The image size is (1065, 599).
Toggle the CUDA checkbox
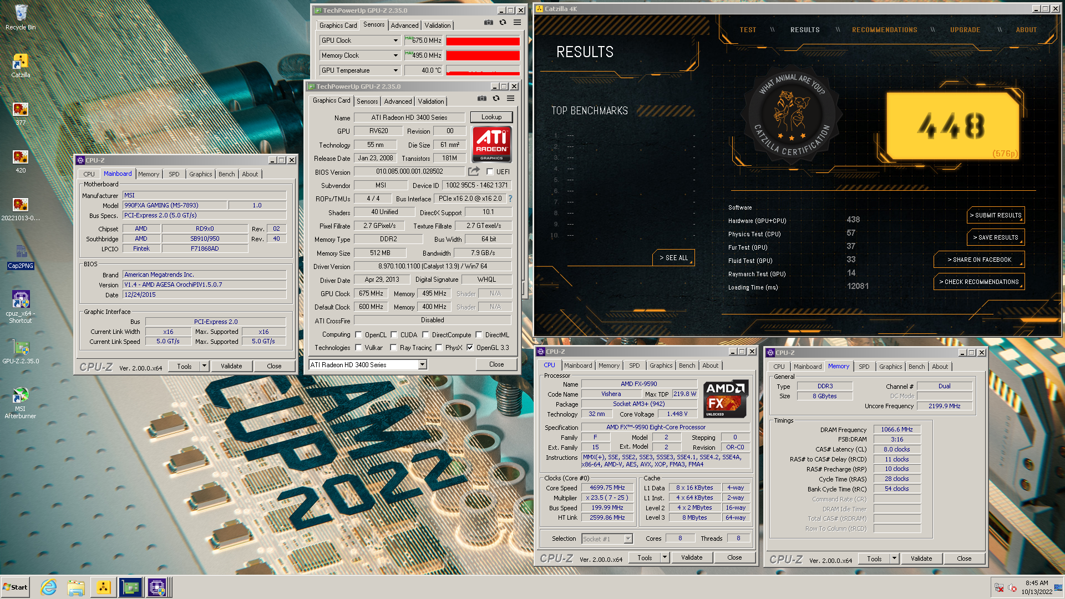pos(394,334)
